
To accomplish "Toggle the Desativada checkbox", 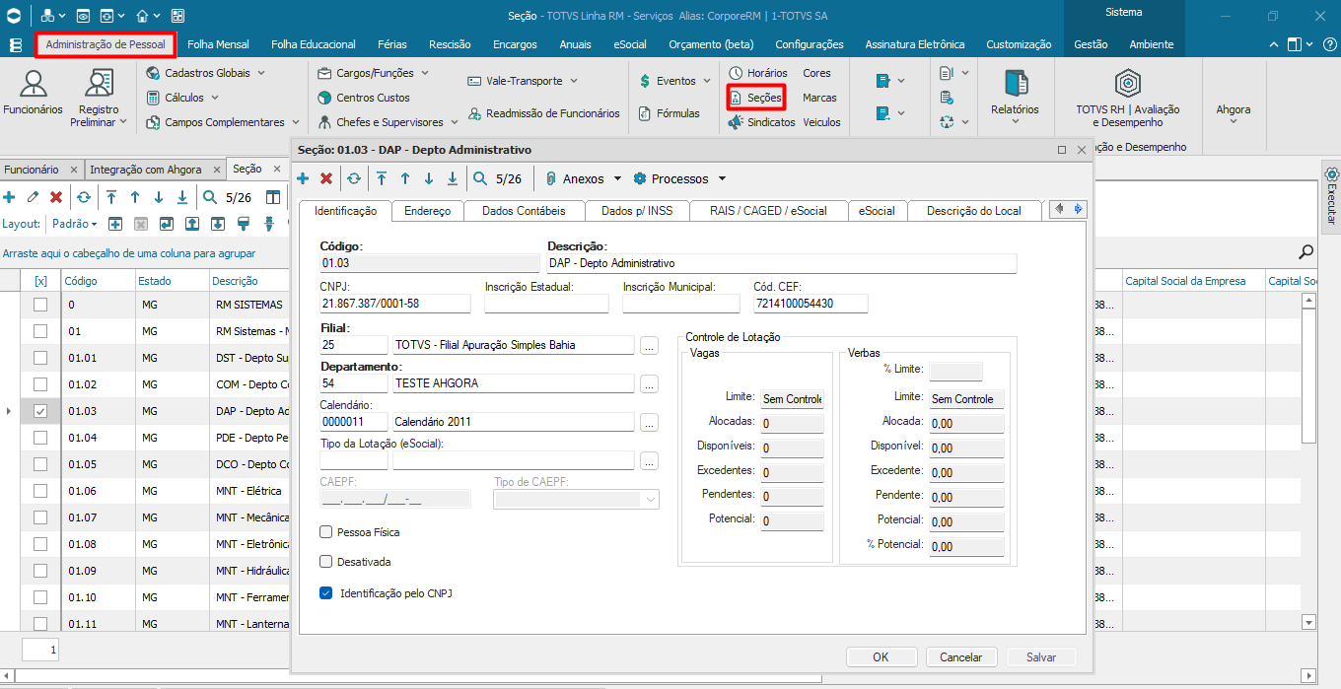I will tap(326, 562).
